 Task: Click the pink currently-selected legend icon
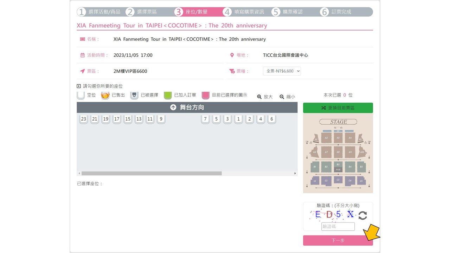[x=206, y=95]
